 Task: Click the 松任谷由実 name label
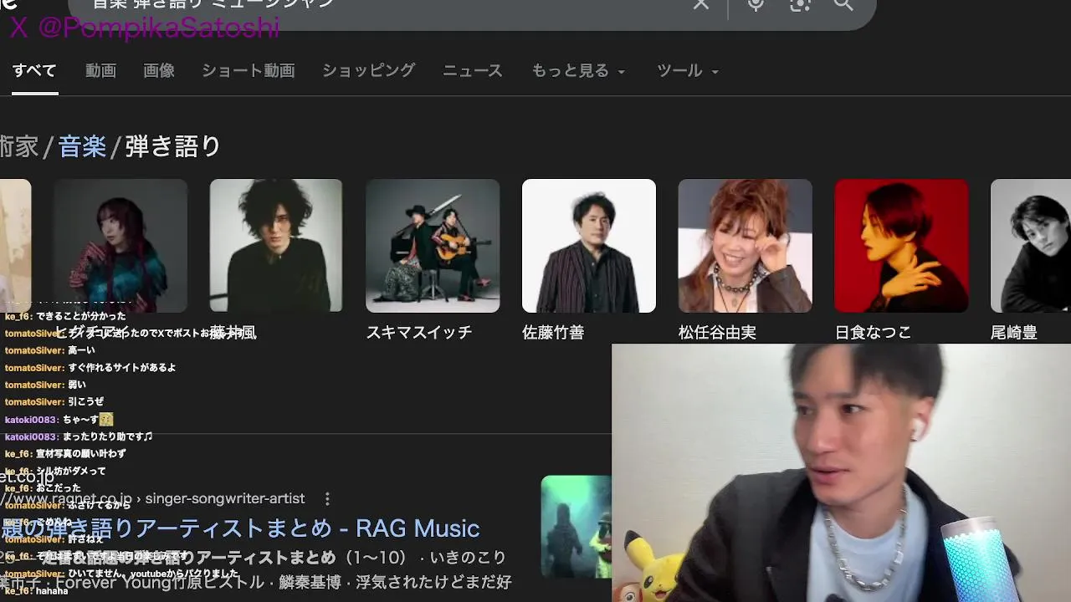(x=717, y=333)
